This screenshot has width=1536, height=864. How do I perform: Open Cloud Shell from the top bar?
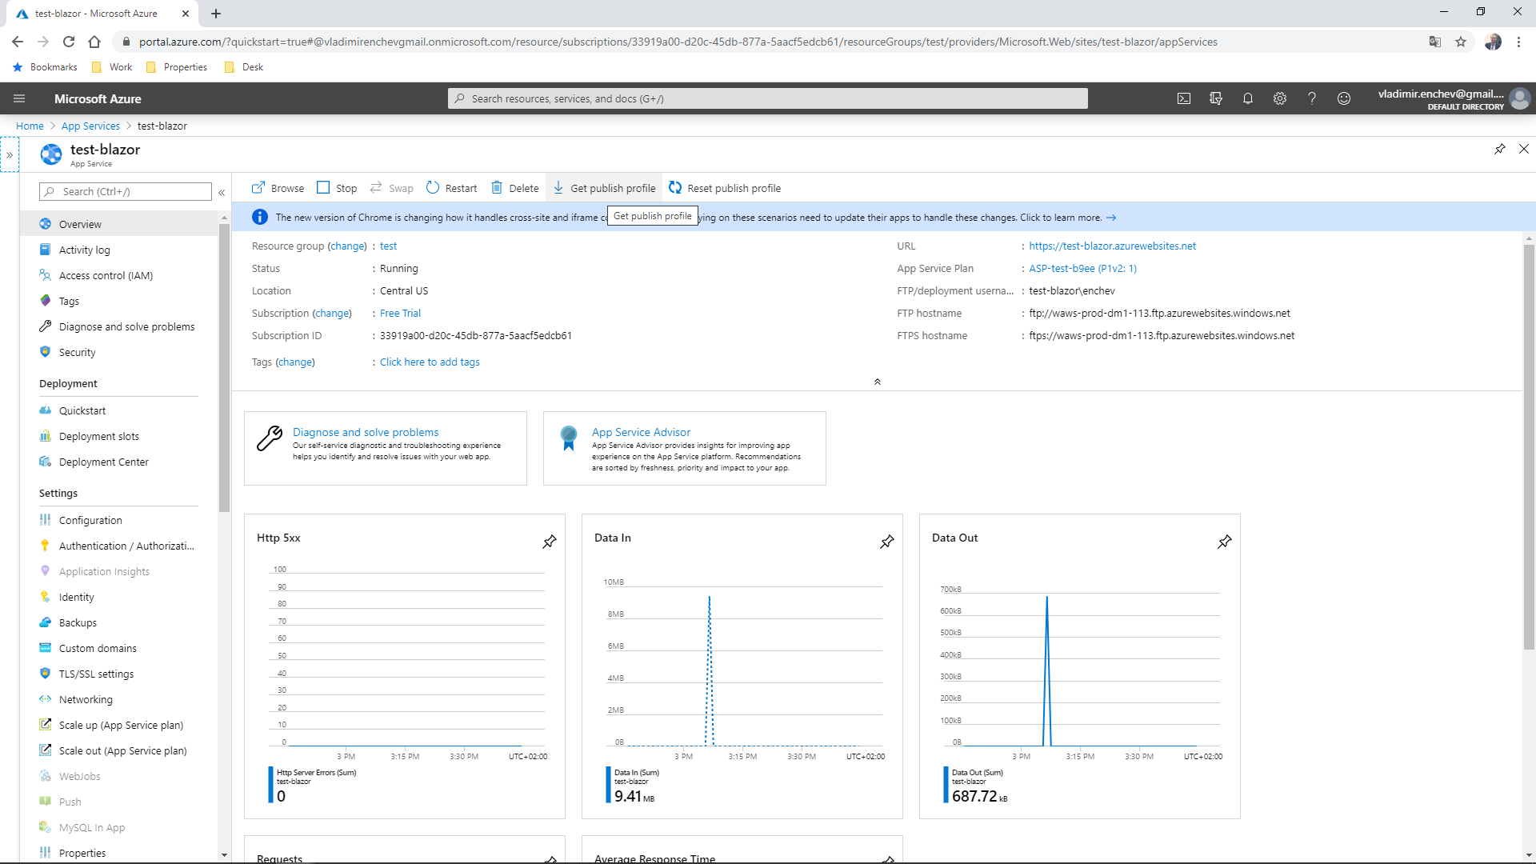click(1184, 98)
